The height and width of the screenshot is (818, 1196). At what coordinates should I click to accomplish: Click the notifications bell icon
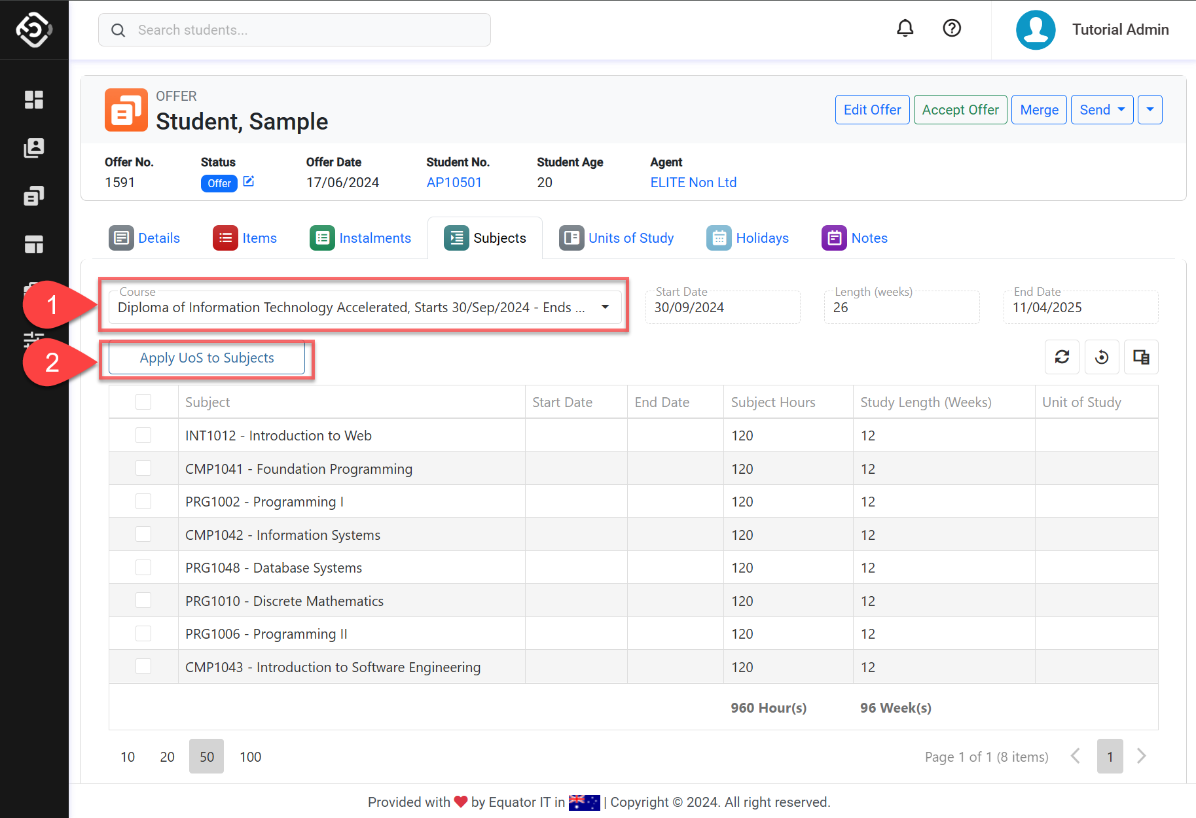point(905,29)
